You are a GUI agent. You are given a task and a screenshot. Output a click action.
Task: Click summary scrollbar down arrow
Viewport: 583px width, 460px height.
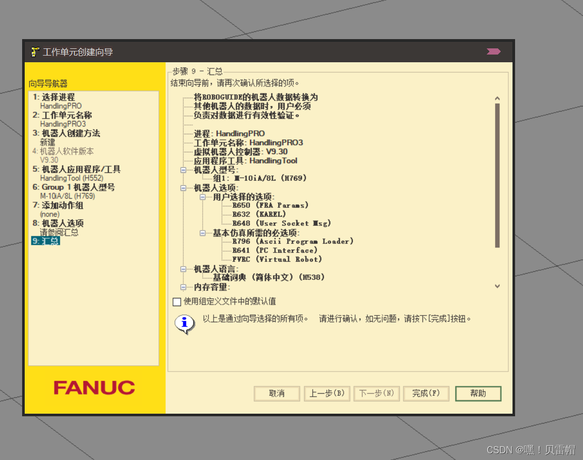coord(497,286)
